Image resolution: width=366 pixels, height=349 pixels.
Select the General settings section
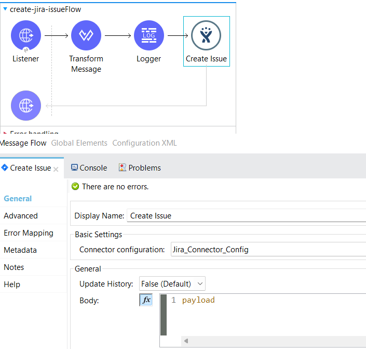point(18,199)
